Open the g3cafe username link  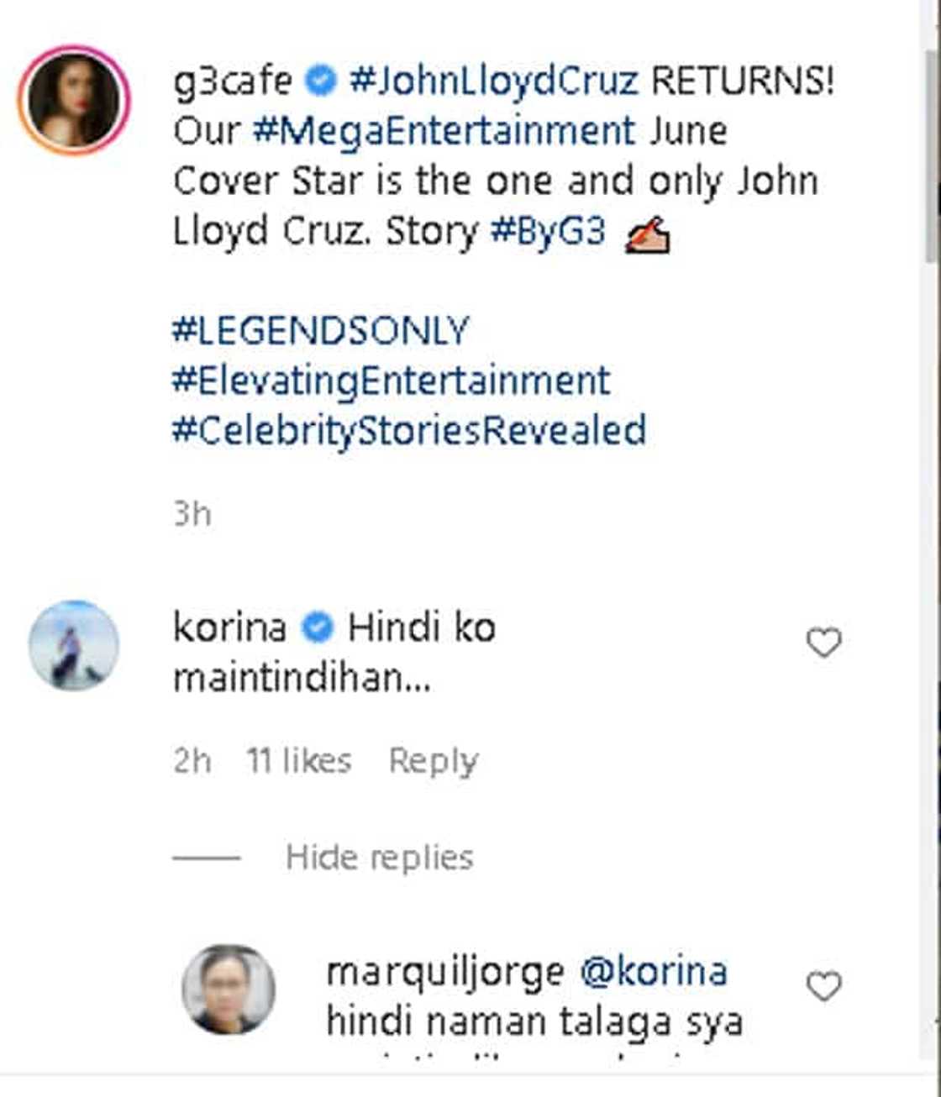point(233,81)
